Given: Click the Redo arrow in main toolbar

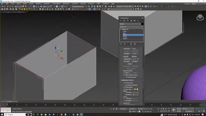Looking at the screenshot, I should (5, 6).
